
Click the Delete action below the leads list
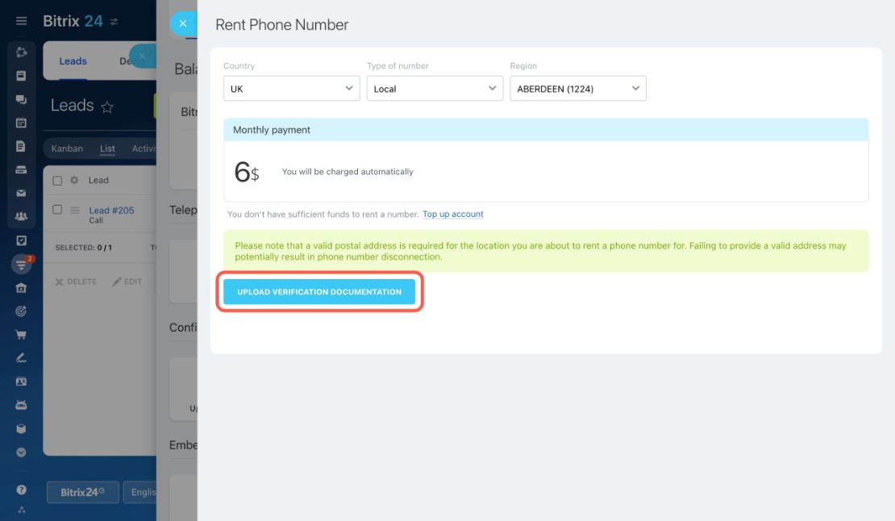pyautogui.click(x=76, y=281)
